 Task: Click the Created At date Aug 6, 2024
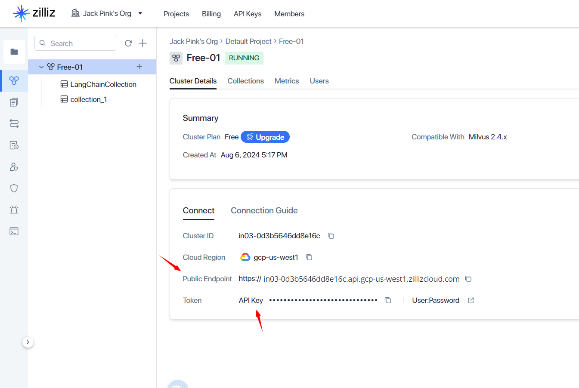pyautogui.click(x=254, y=155)
